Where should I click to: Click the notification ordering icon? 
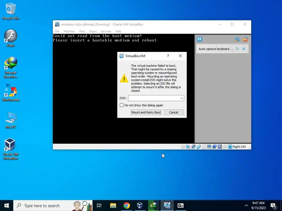(x=237, y=39)
